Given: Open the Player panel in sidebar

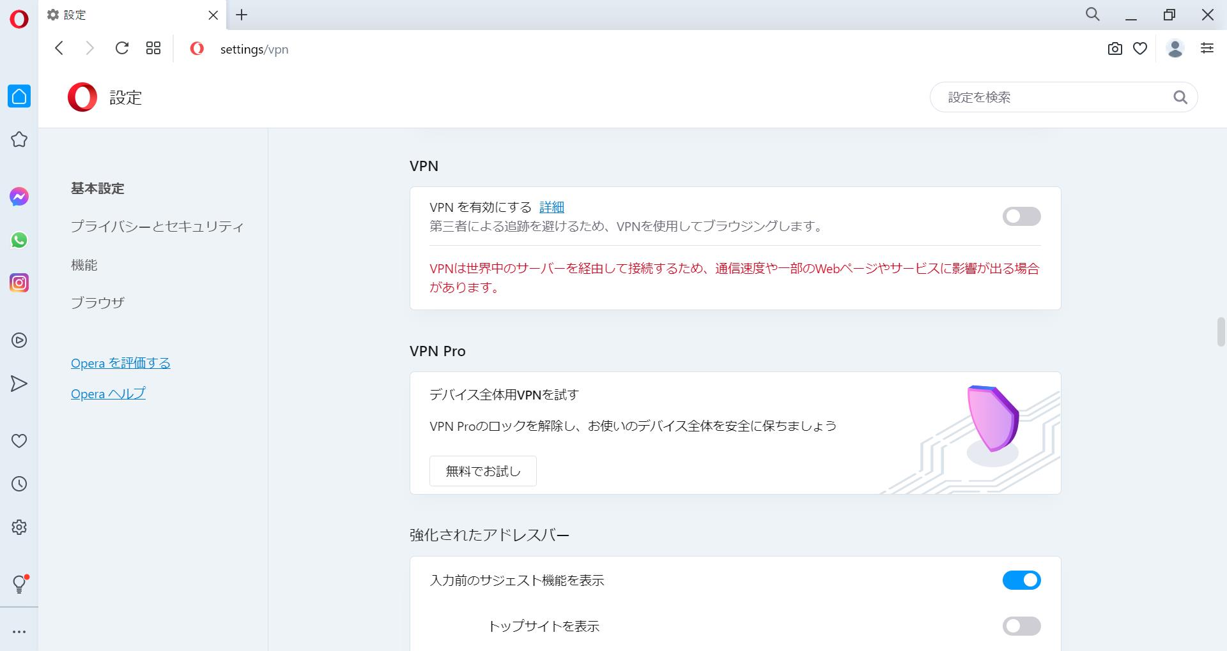Looking at the screenshot, I should point(19,340).
